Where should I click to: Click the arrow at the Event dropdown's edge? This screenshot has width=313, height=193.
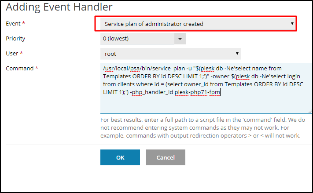click(x=292, y=24)
